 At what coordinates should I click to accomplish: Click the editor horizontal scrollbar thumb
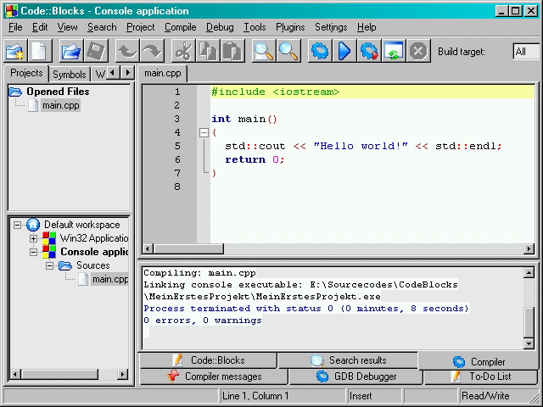pyautogui.click(x=188, y=248)
